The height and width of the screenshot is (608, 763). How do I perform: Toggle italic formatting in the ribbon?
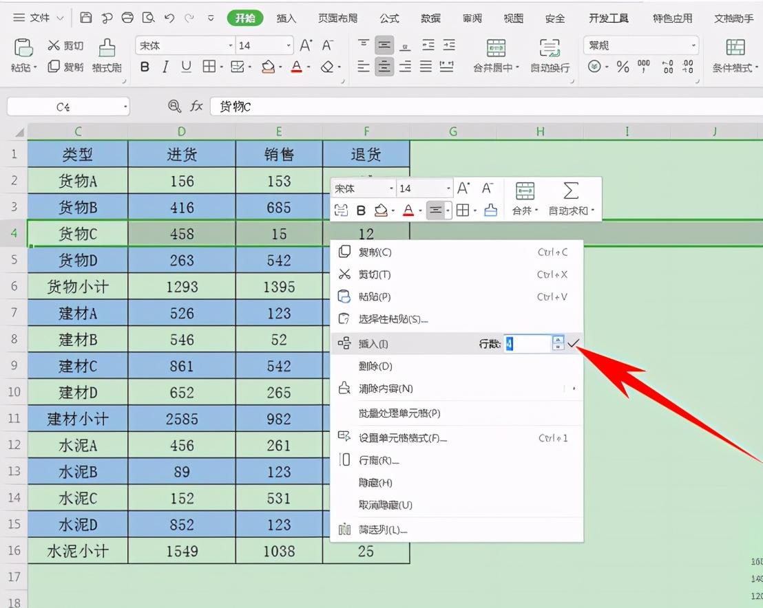164,67
